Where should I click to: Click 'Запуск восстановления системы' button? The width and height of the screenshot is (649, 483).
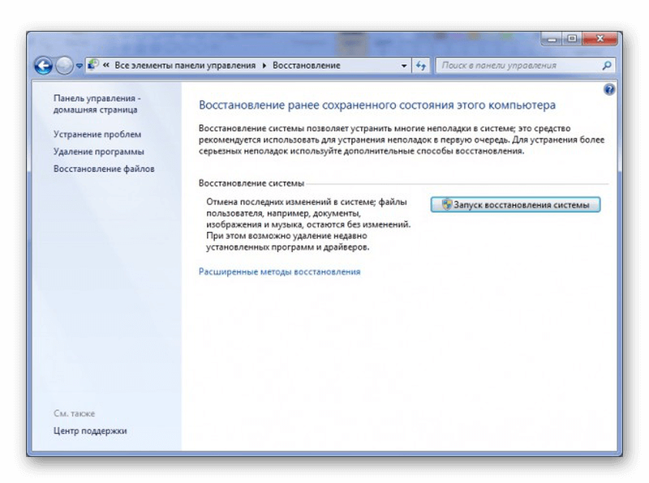point(515,205)
